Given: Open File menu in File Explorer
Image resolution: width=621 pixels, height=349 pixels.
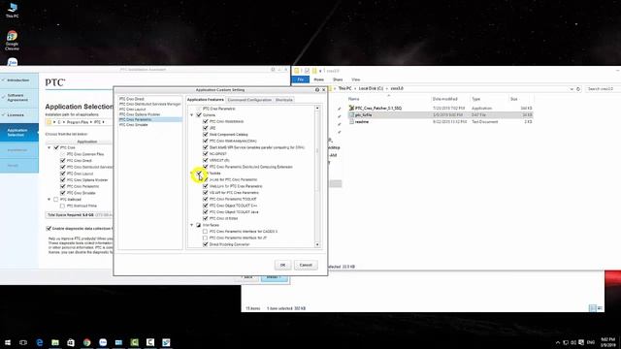Looking at the screenshot, I should tap(301, 79).
